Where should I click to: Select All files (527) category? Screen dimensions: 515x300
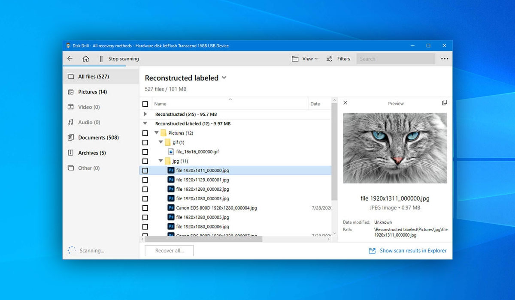pyautogui.click(x=101, y=77)
